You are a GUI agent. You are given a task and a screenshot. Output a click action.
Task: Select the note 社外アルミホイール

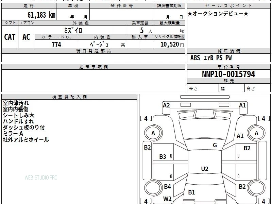[x=26, y=140]
